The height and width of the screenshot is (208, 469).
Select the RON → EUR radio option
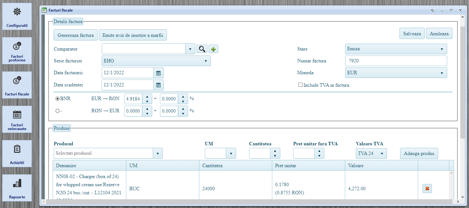[x=57, y=111]
